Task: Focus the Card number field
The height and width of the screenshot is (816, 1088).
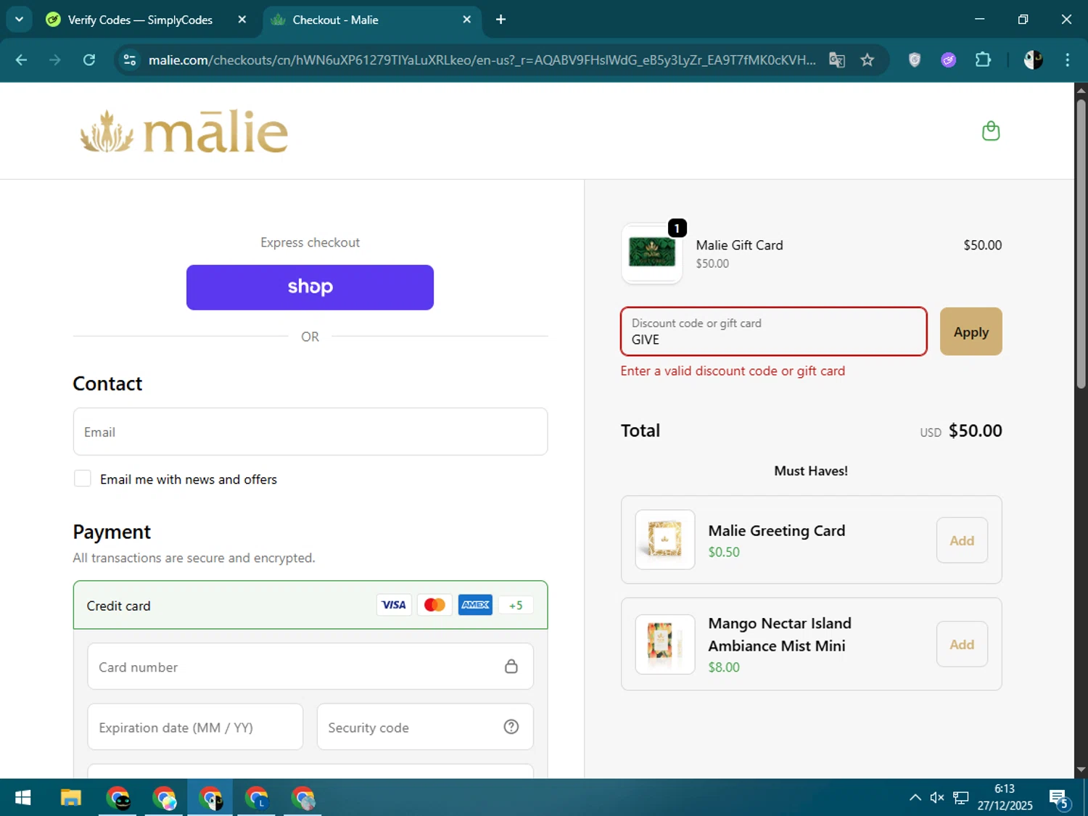Action: (310, 667)
